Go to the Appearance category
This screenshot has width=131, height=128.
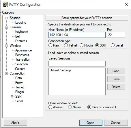click(x=24, y=50)
